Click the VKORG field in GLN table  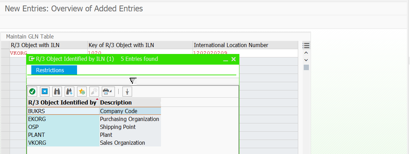[48, 53]
